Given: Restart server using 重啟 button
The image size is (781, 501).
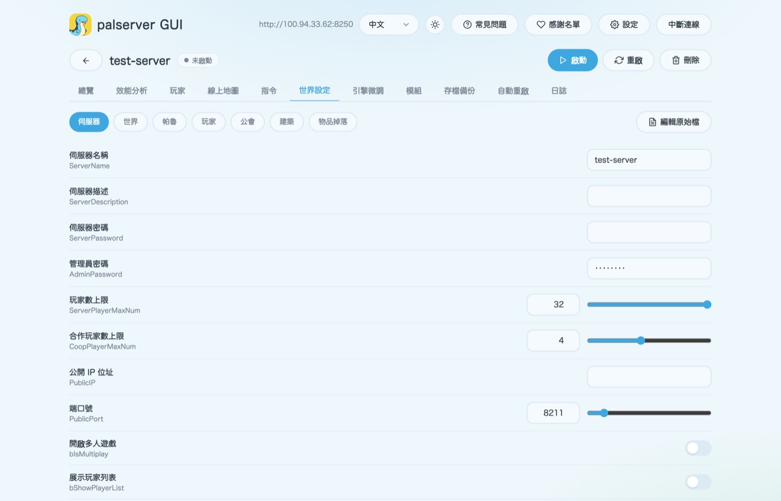Looking at the screenshot, I should [x=628, y=60].
